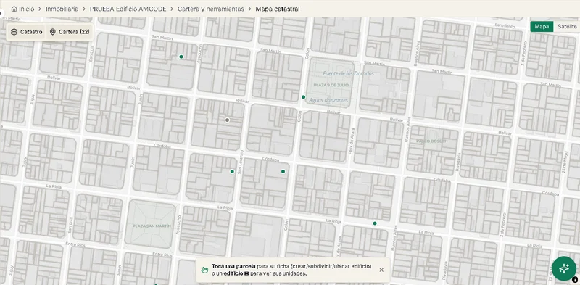Click the Paseo Bosetti label
Viewport: 580px width, 285px height.
(x=432, y=141)
